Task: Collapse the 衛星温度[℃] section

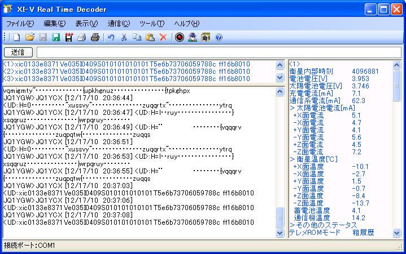Action: (x=293, y=159)
